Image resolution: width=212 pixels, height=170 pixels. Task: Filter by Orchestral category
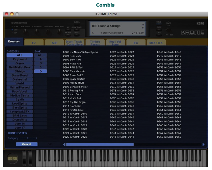coord(20,79)
